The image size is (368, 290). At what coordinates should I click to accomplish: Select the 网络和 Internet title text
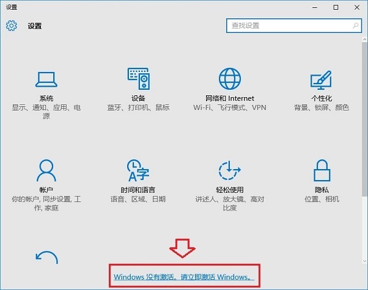pyautogui.click(x=230, y=98)
